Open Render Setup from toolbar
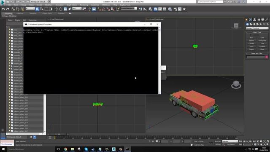270x152 pixels. [x=175, y=9]
